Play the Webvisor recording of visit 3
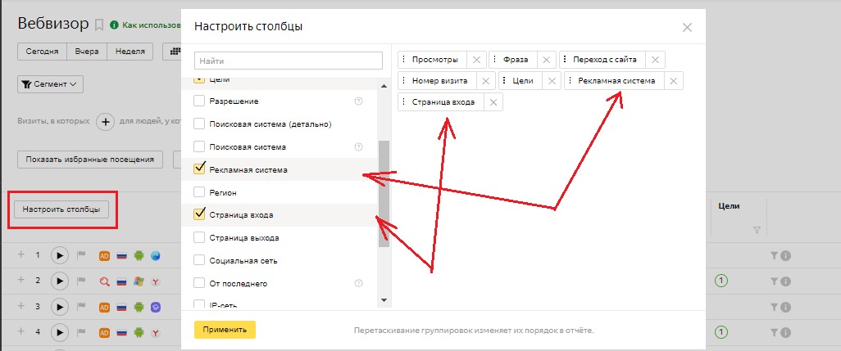The image size is (841, 351). click(60, 307)
